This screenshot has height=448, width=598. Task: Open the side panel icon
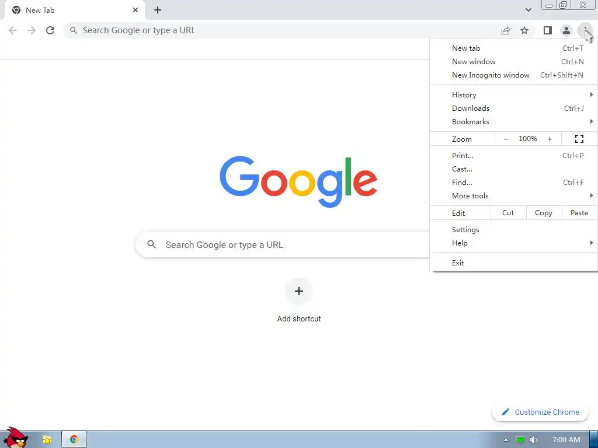[548, 30]
